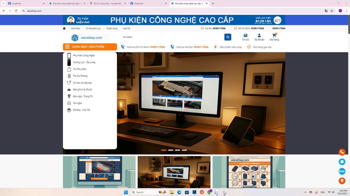The image size is (350, 196).
Task: Open Chrome profile avatar
Action: 340,11
